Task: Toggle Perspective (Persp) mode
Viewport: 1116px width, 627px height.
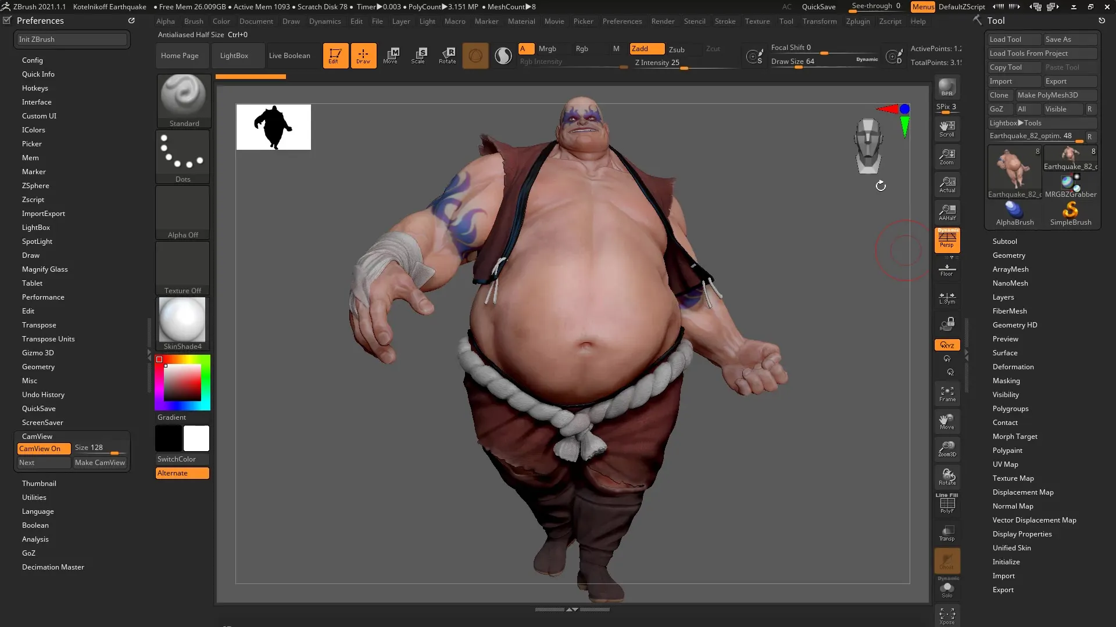Action: pos(947,240)
